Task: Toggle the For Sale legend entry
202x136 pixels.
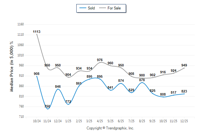Action: [x=114, y=8]
